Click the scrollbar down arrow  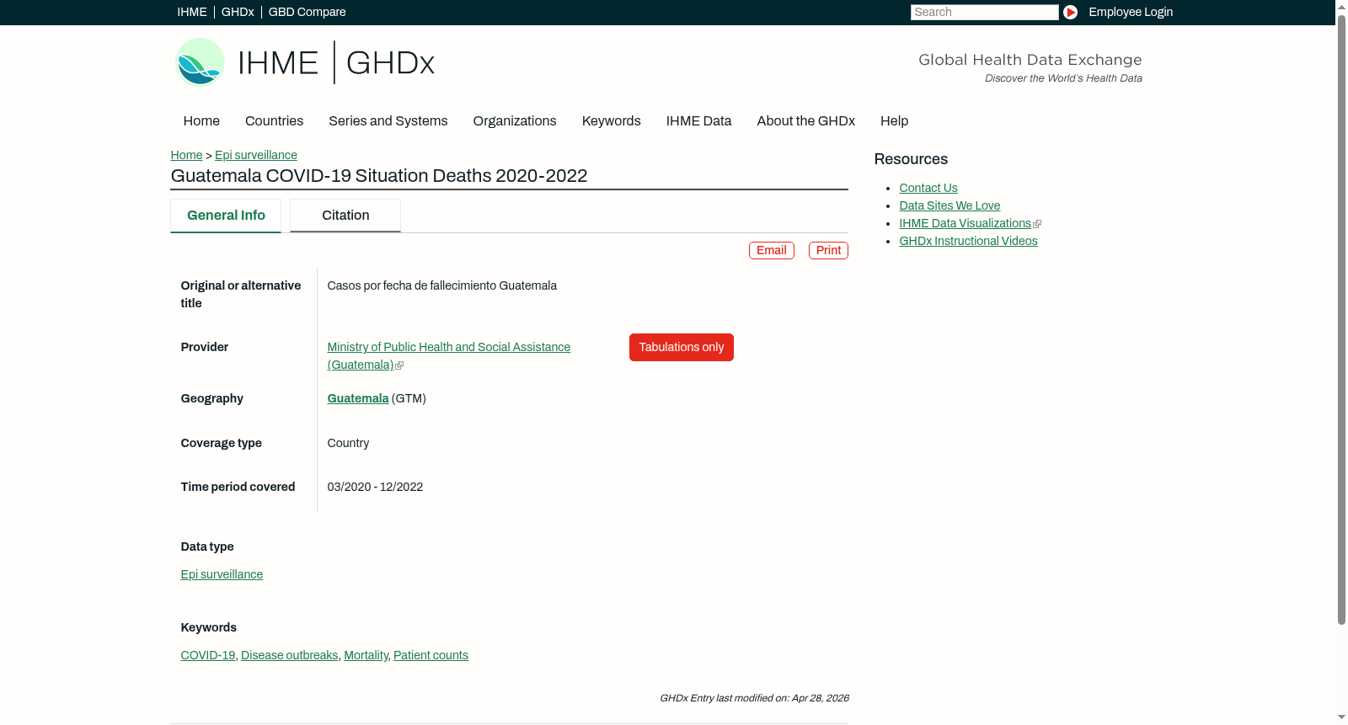pos(1341,717)
